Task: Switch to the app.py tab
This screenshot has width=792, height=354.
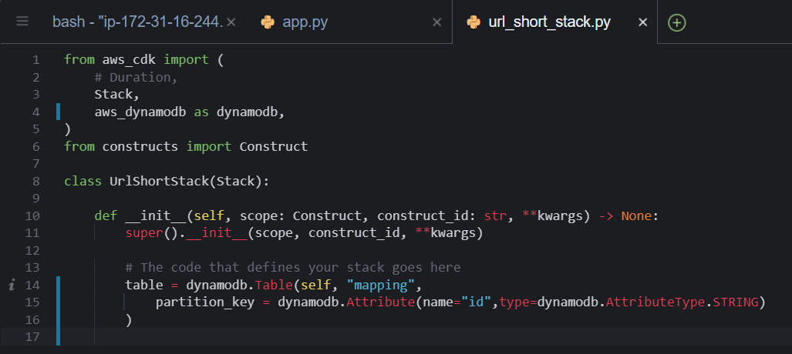Action: pos(305,22)
